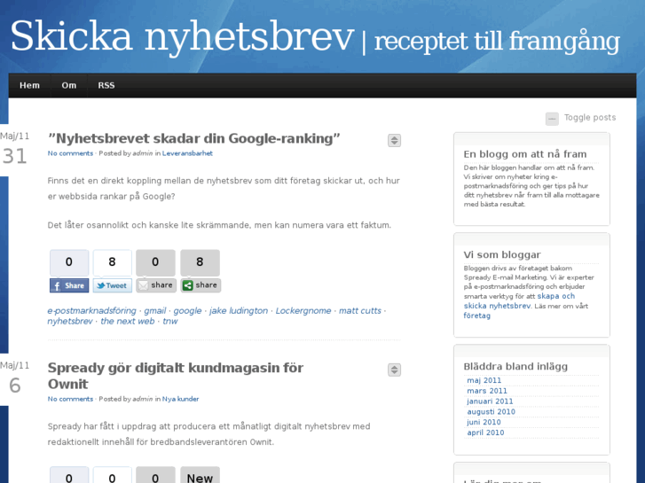Click the green share button of the first post
Screen dimensions: 645x483
pyautogui.click(x=201, y=285)
